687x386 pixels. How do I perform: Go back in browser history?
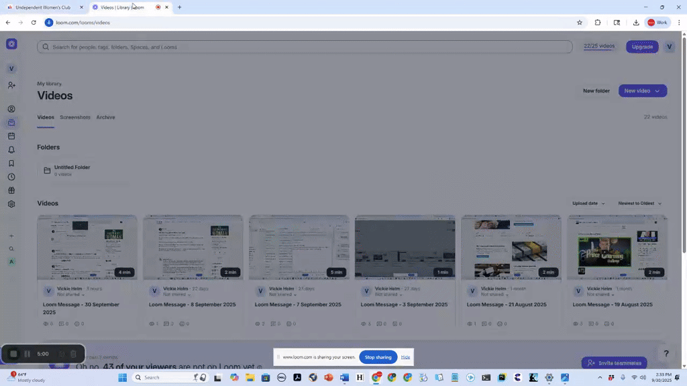tap(8, 22)
